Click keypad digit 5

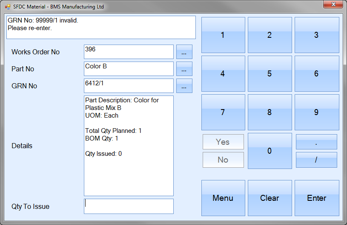pos(270,74)
